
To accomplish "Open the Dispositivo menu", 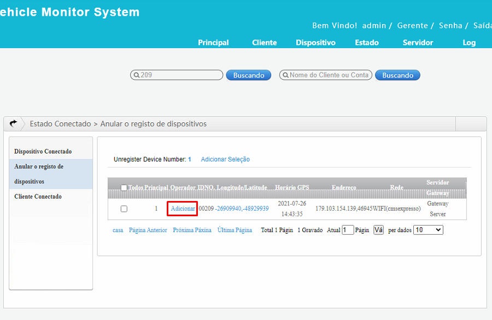I will pyautogui.click(x=315, y=43).
